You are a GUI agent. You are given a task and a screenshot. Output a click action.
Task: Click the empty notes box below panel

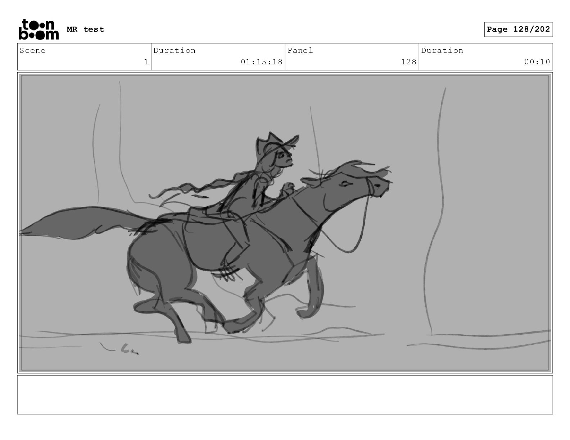(x=285, y=395)
